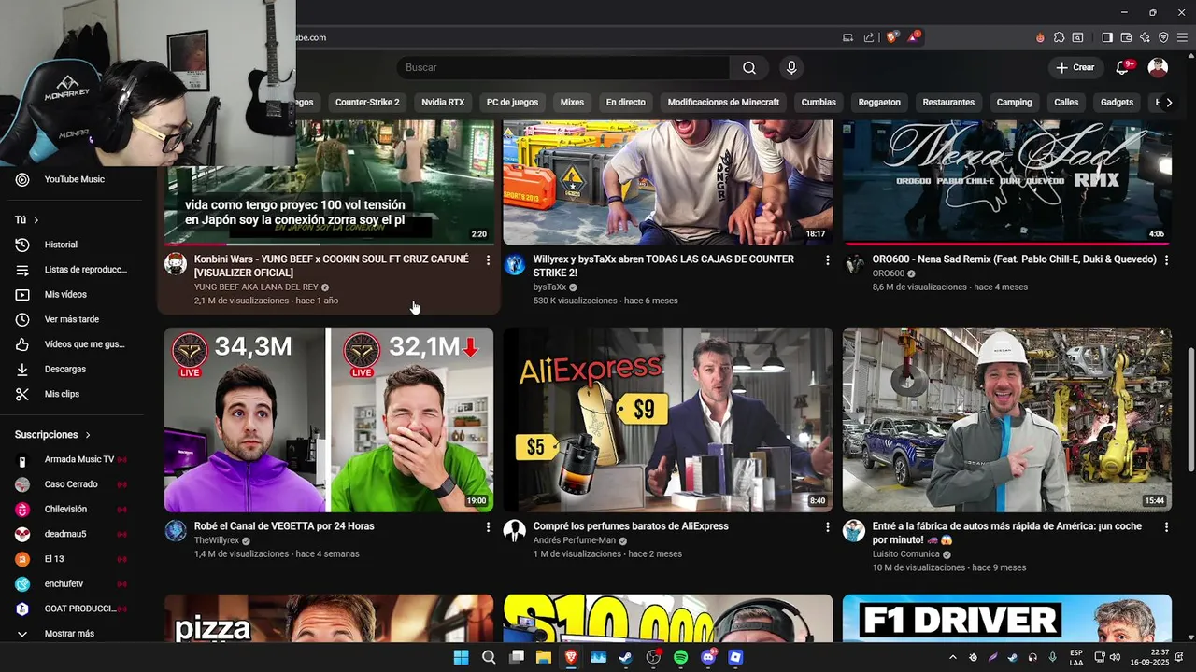Select the Counter-Strike 2 chip
Image resolution: width=1196 pixels, height=672 pixels.
pyautogui.click(x=367, y=102)
